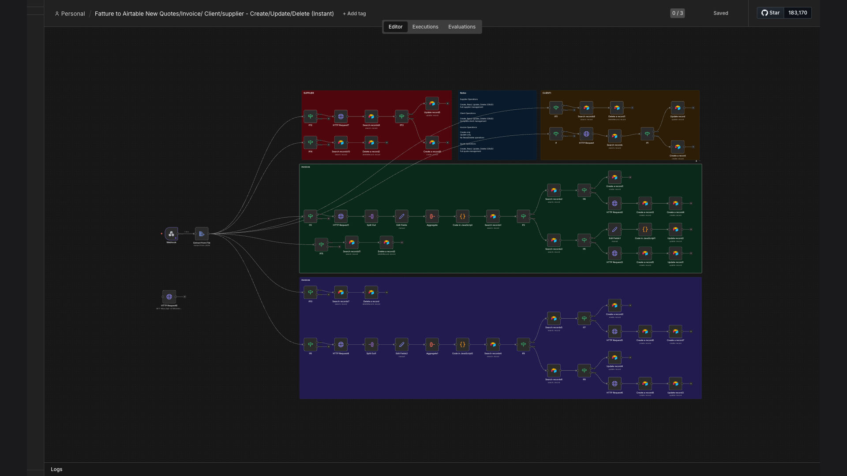Click the workflow title to rename
Screen dimensions: 847x476
(x=214, y=14)
